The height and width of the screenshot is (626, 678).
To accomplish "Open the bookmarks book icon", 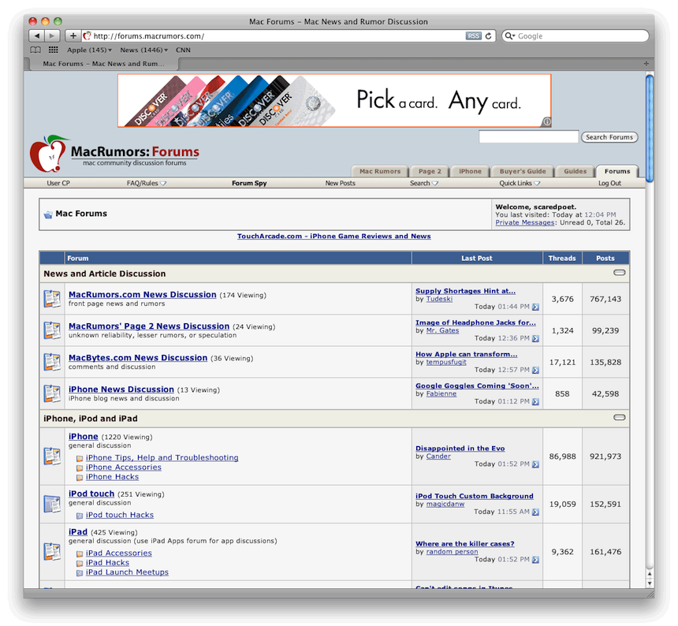I will (35, 50).
